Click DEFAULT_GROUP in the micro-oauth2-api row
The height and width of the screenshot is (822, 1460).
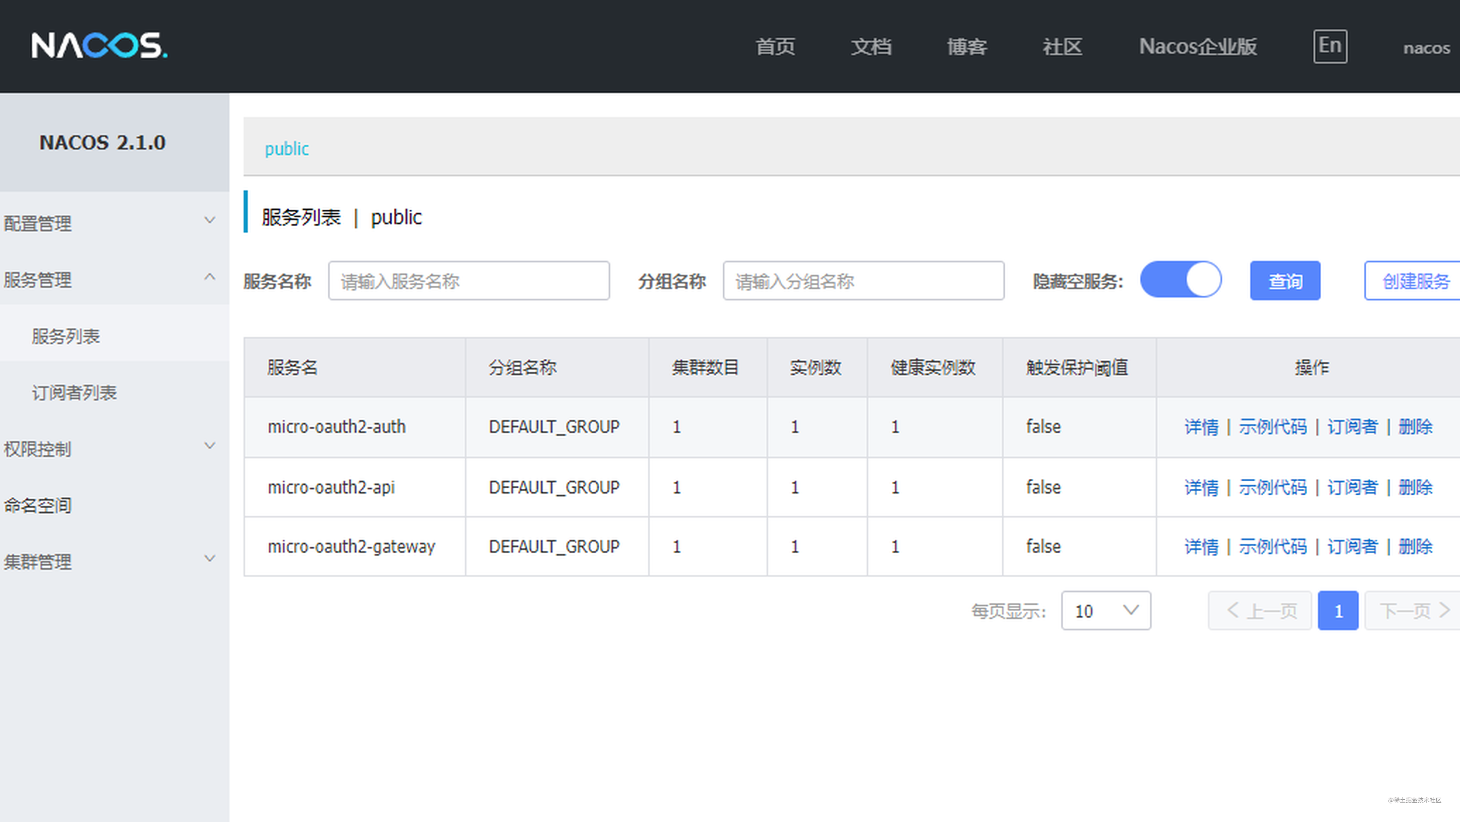pyautogui.click(x=554, y=487)
